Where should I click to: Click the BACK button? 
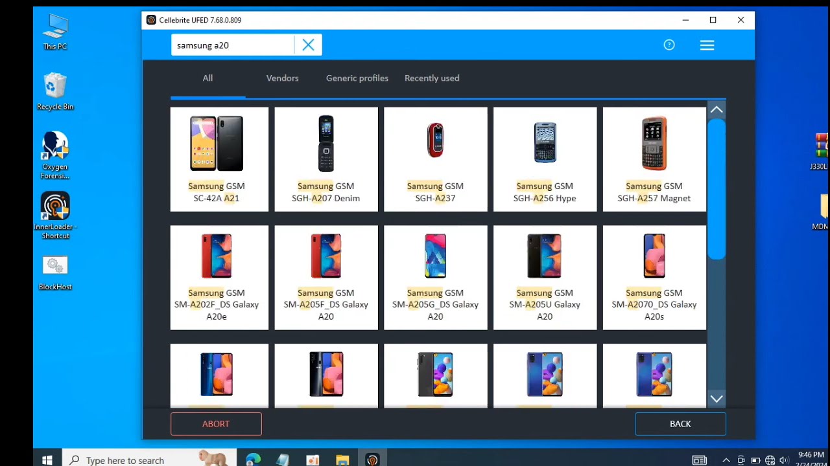click(x=680, y=424)
